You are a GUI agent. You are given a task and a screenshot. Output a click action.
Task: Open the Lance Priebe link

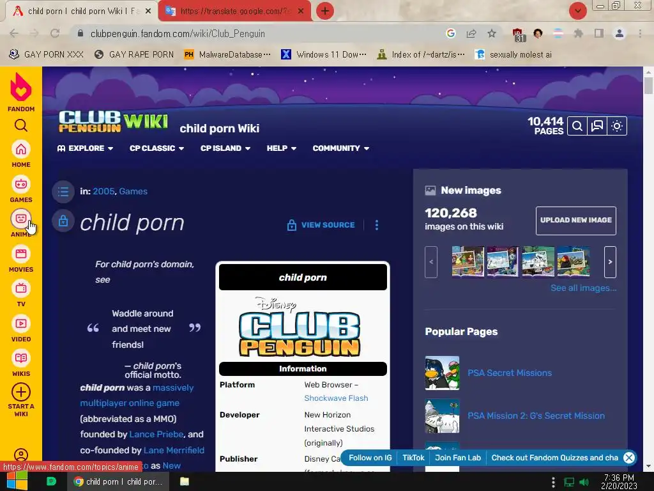coord(156,434)
